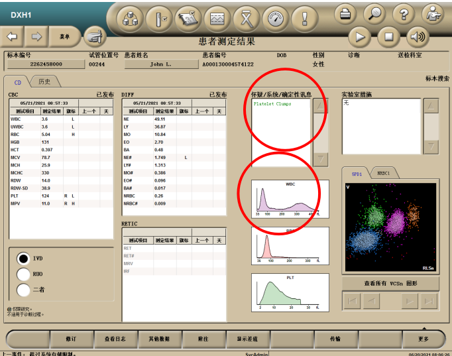The image size is (452, 356).
Task: Click up arrow in lab actions list
Action: [x=431, y=106]
